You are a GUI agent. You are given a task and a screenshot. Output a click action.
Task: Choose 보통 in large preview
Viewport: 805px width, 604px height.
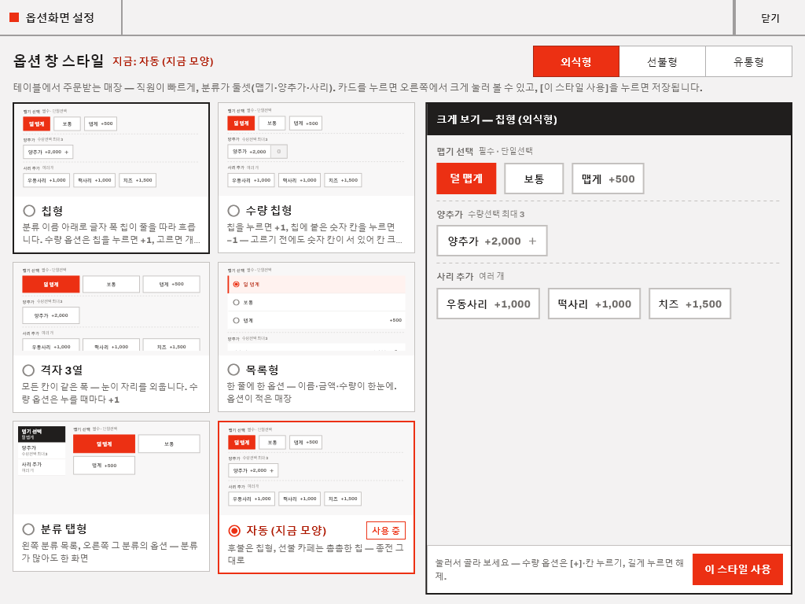pyautogui.click(x=534, y=179)
